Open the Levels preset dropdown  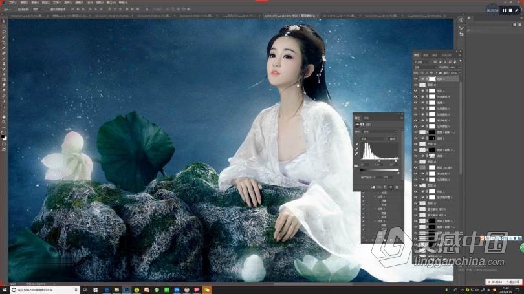pos(380,131)
